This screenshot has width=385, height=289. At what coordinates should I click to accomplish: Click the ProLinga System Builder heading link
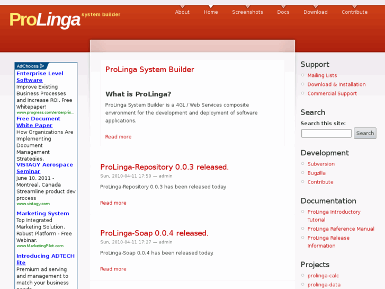pos(150,69)
